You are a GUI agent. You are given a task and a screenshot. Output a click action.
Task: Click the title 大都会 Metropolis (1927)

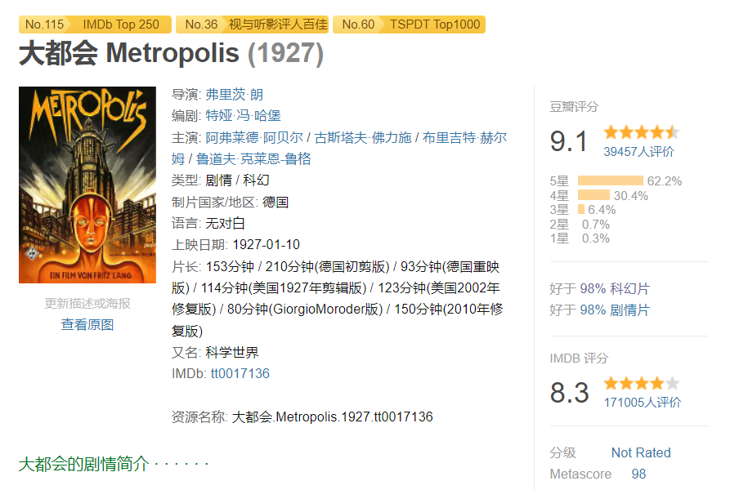tap(171, 53)
